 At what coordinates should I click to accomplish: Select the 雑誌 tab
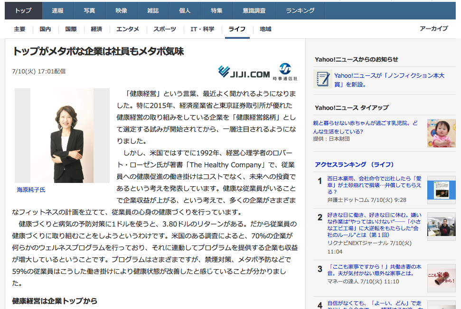coord(153,10)
